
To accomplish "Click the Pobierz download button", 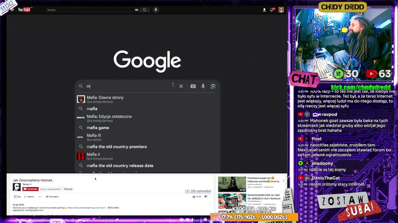I will (29, 197).
